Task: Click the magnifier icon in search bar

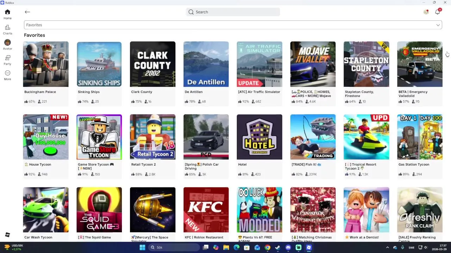Action: (191, 12)
